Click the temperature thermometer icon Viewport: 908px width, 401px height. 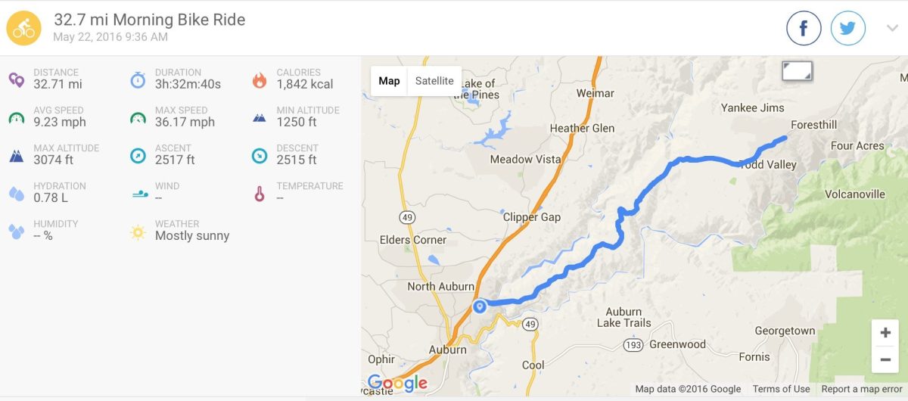coord(260,193)
